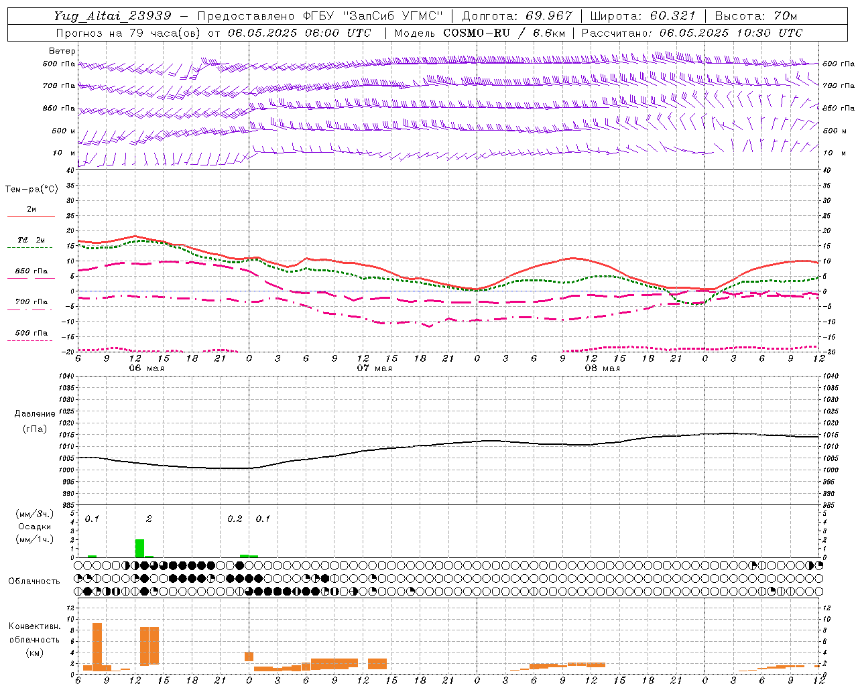
Task: Click the Осадки precipitation panel label
Action: (x=34, y=527)
